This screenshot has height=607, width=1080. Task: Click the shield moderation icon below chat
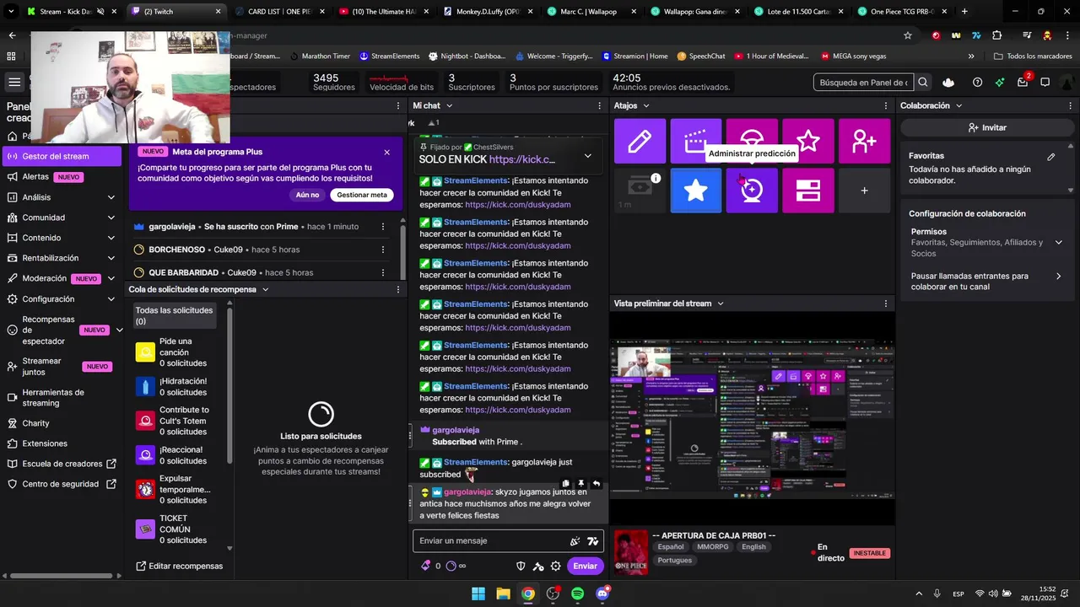click(x=521, y=567)
